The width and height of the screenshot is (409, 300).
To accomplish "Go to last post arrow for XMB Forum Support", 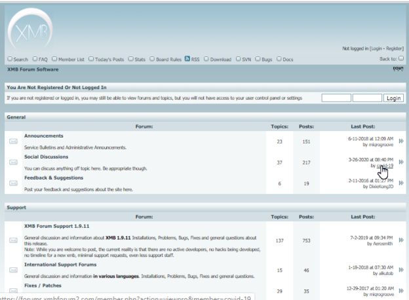I will coord(401,240).
